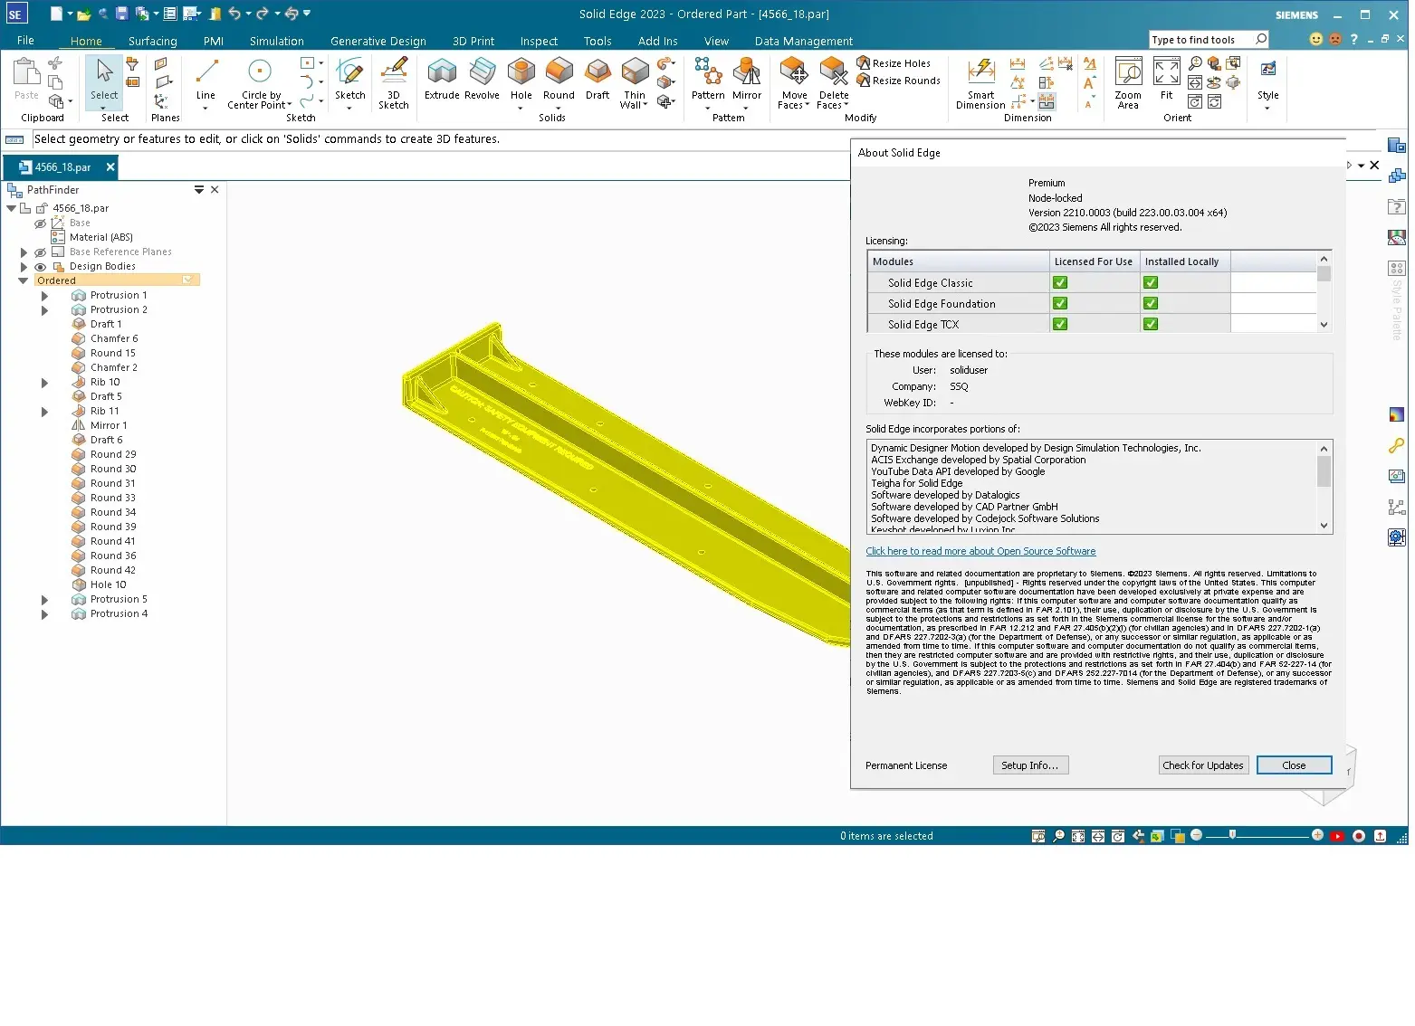1415x1026 pixels.
Task: Open the Thin Wall tool
Action: [635, 82]
